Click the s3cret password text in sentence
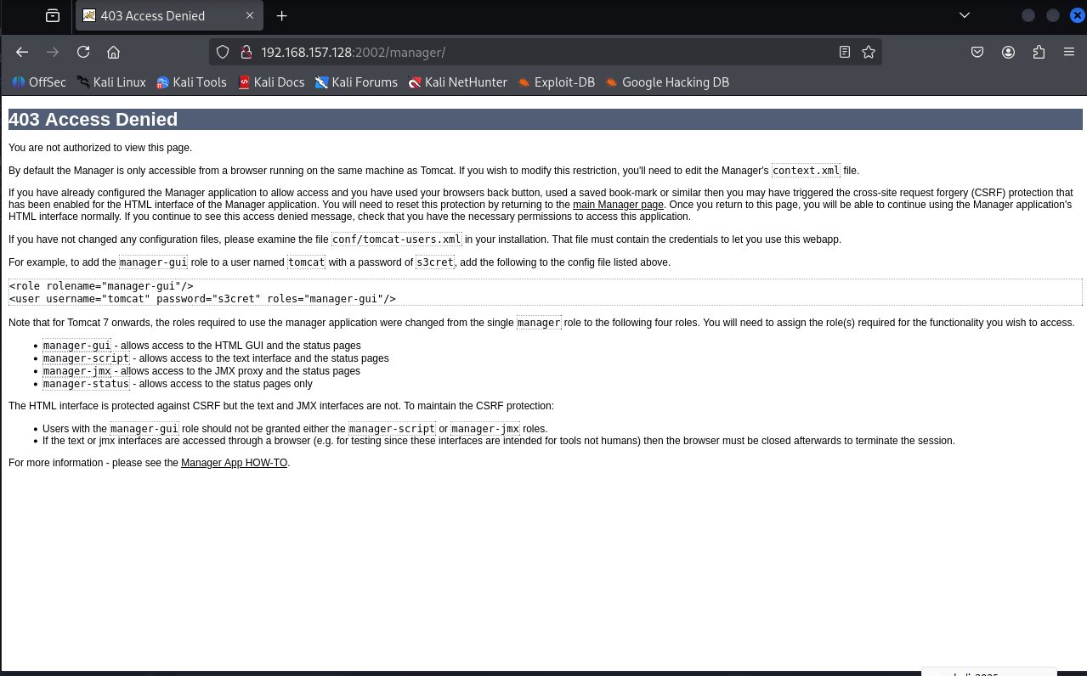Viewport: 1087px width, 676px height. [435, 262]
